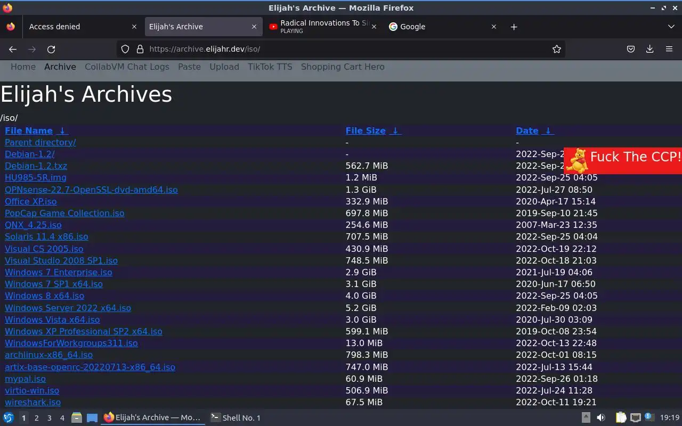Switch to the Google tab

click(443, 27)
